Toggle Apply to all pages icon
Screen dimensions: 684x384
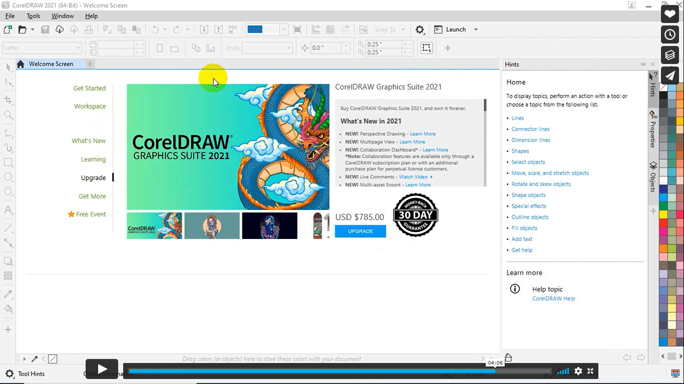[196, 48]
